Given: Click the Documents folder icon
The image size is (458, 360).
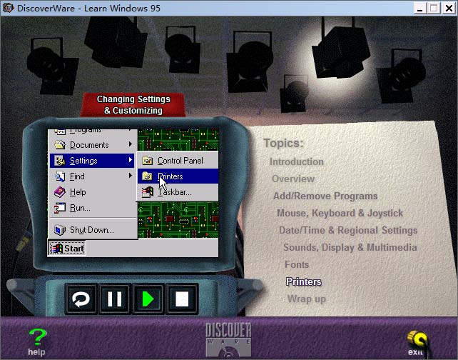Looking at the screenshot, I should (x=60, y=144).
